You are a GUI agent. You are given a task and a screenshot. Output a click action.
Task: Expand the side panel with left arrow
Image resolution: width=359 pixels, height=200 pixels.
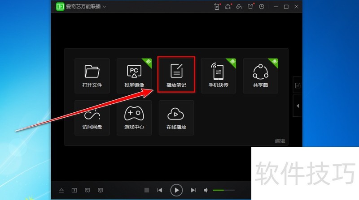298,106
